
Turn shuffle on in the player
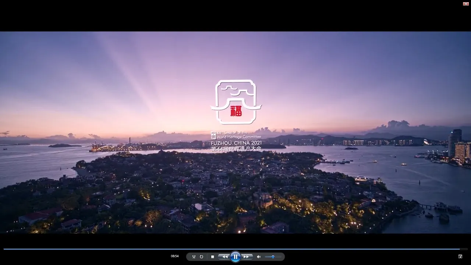(194, 257)
